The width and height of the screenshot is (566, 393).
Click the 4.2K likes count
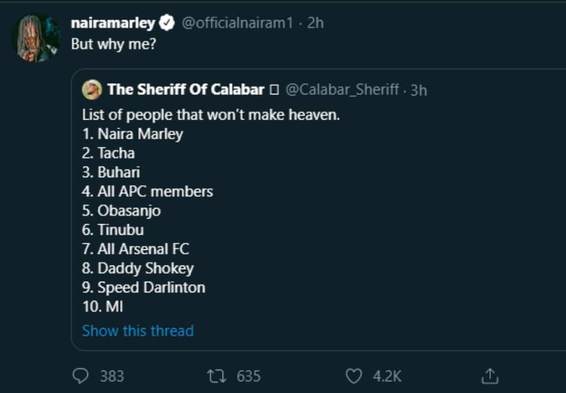[x=387, y=376]
